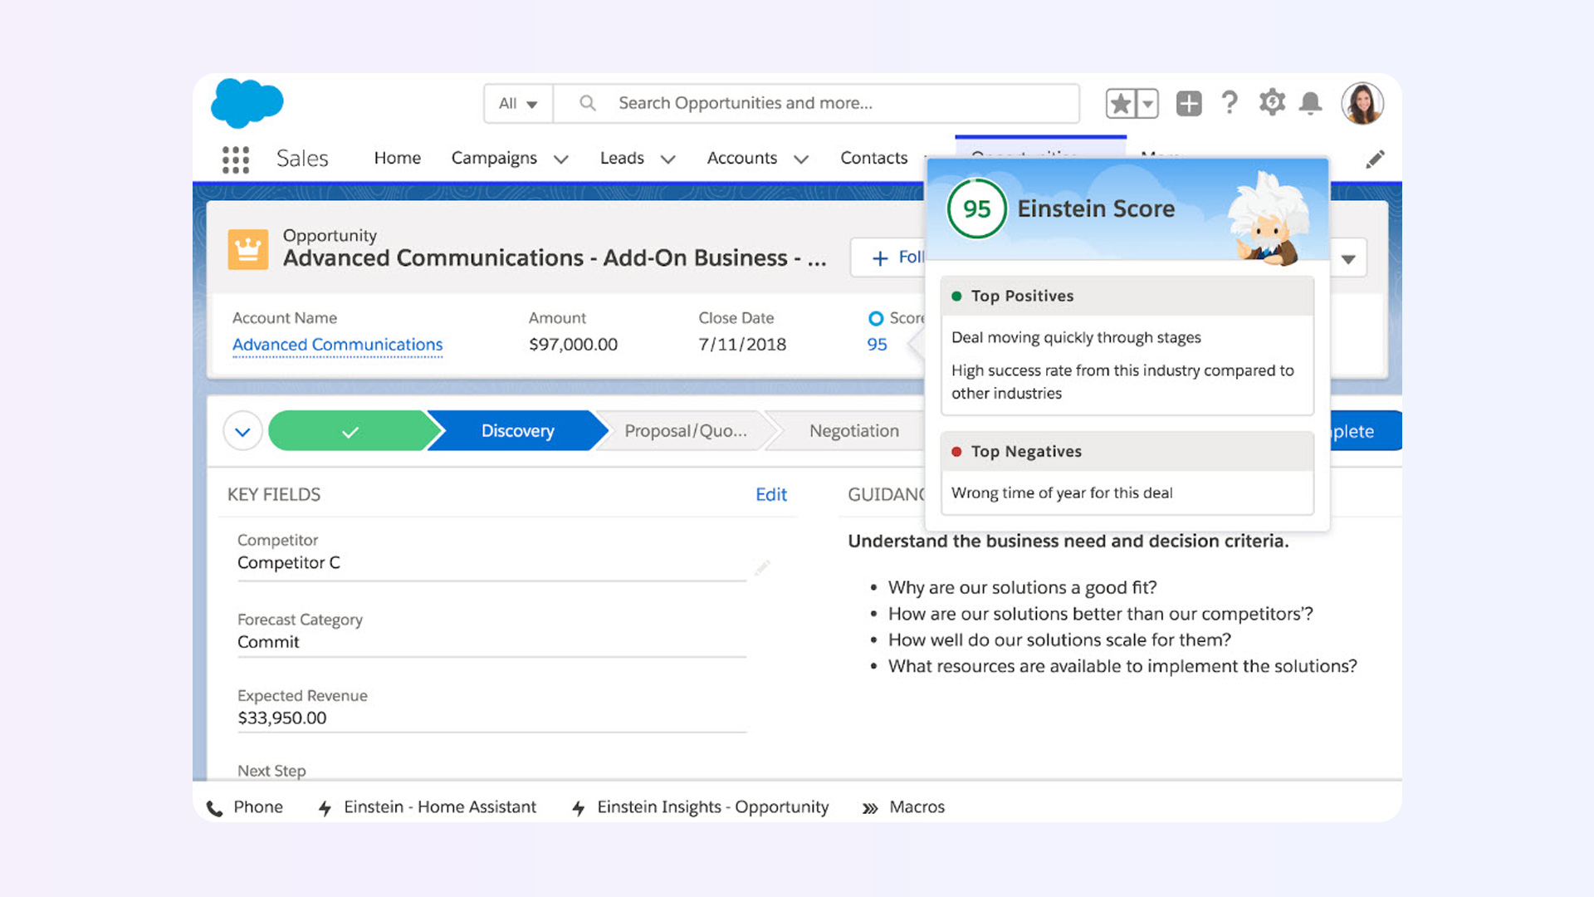
Task: Select the completed green checkmark stage
Action: tap(350, 431)
